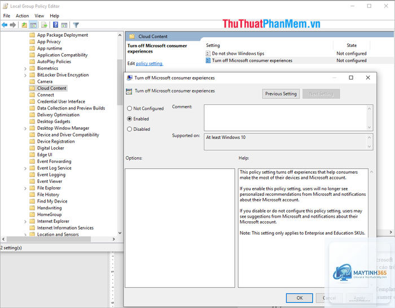
Task: Select the AutoPlay Policies folder
Action: (54, 61)
